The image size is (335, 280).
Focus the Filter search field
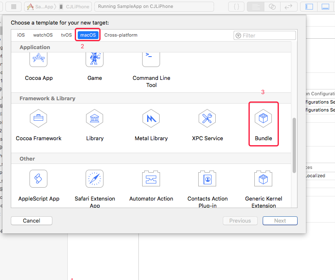pyautogui.click(x=265, y=35)
